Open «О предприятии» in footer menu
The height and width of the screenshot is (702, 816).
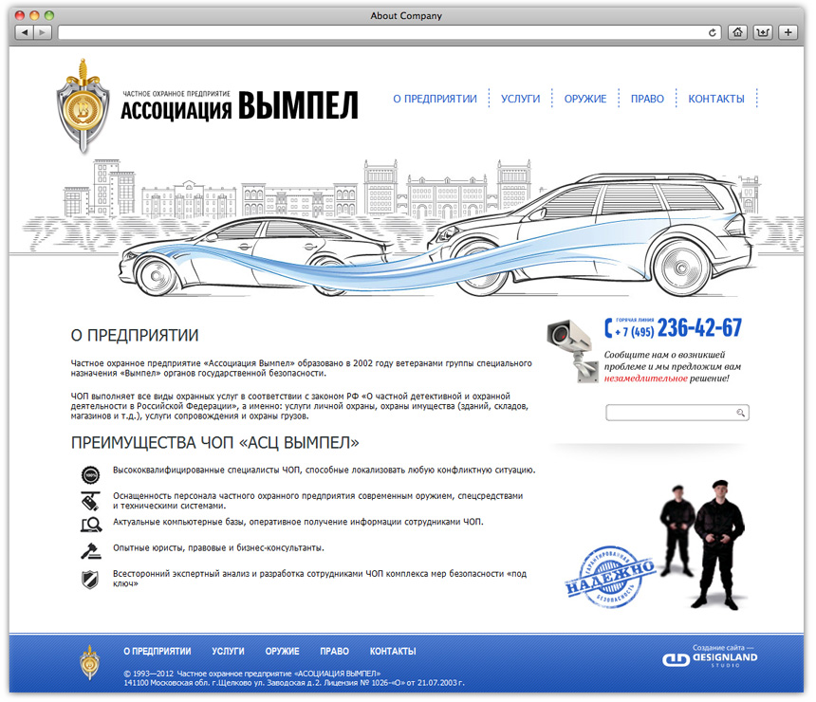158,652
